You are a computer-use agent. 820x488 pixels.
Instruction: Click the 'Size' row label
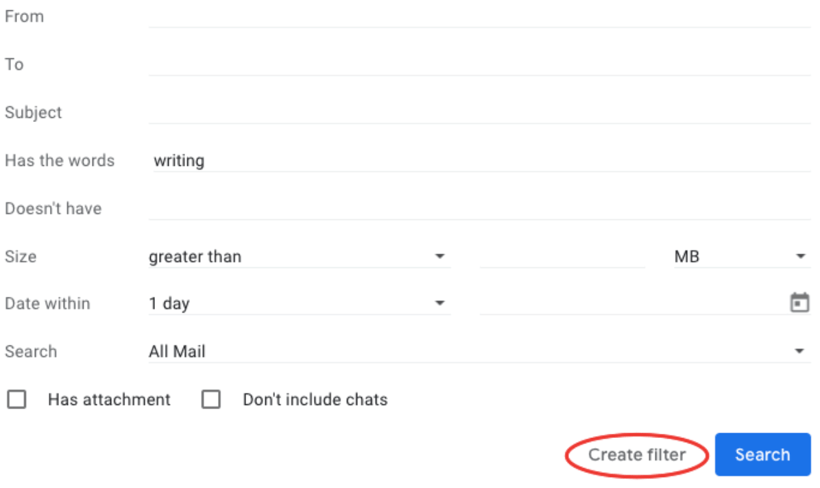pyautogui.click(x=21, y=257)
